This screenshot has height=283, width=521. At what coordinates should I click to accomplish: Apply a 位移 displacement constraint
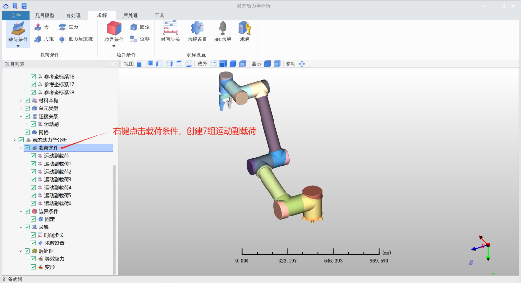140,39
